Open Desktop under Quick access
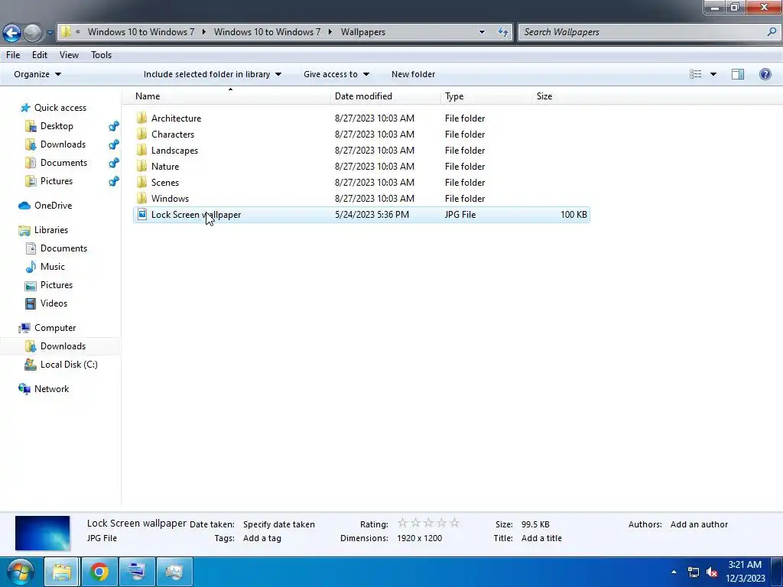This screenshot has width=783, height=587. point(50,126)
